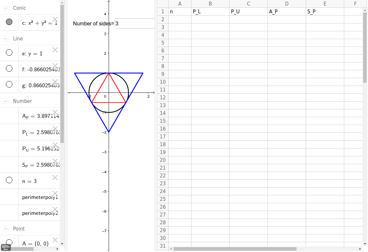Click the red inscribed triangle's bottom edge
This screenshot has height=252, width=368.
[x=109, y=102]
